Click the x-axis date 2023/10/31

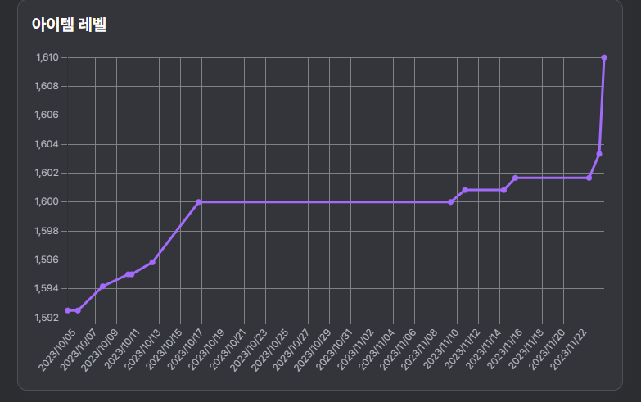tap(333, 350)
